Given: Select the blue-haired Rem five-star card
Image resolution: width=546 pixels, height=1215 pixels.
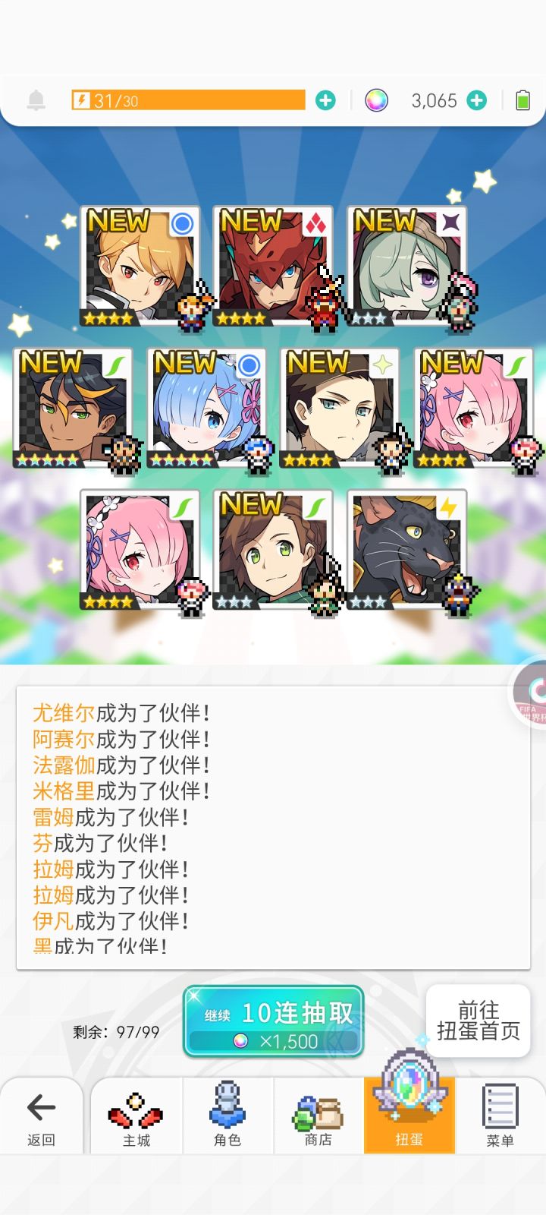Looking at the screenshot, I should (206, 409).
